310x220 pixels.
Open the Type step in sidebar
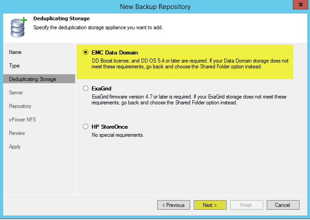point(14,66)
